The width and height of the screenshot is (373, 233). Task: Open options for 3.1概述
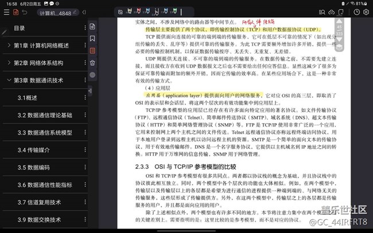click(85, 97)
